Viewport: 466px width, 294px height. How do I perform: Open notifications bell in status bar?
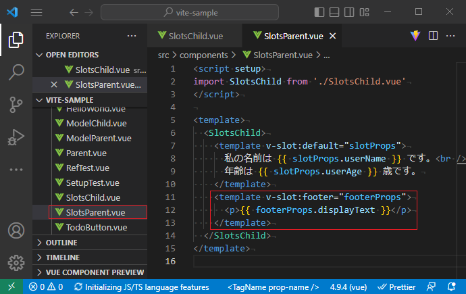click(x=451, y=287)
